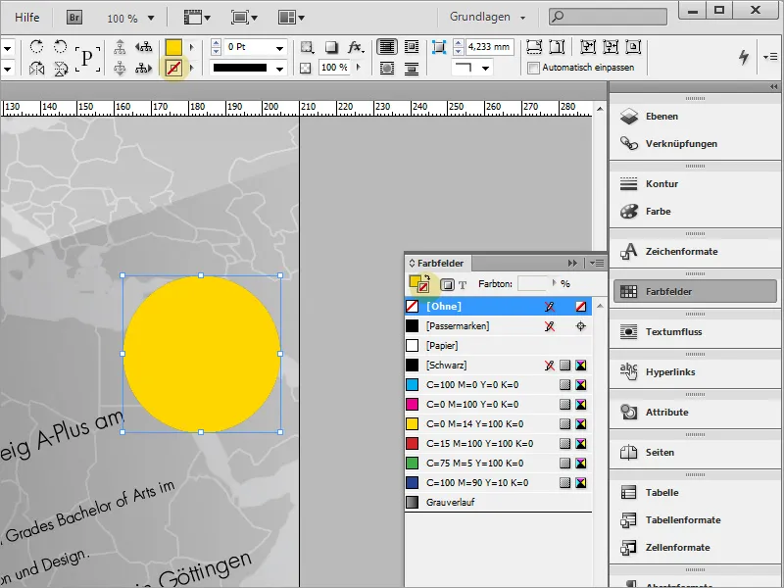Open the Tabellenformate panel
The image size is (784, 588).
click(695, 520)
